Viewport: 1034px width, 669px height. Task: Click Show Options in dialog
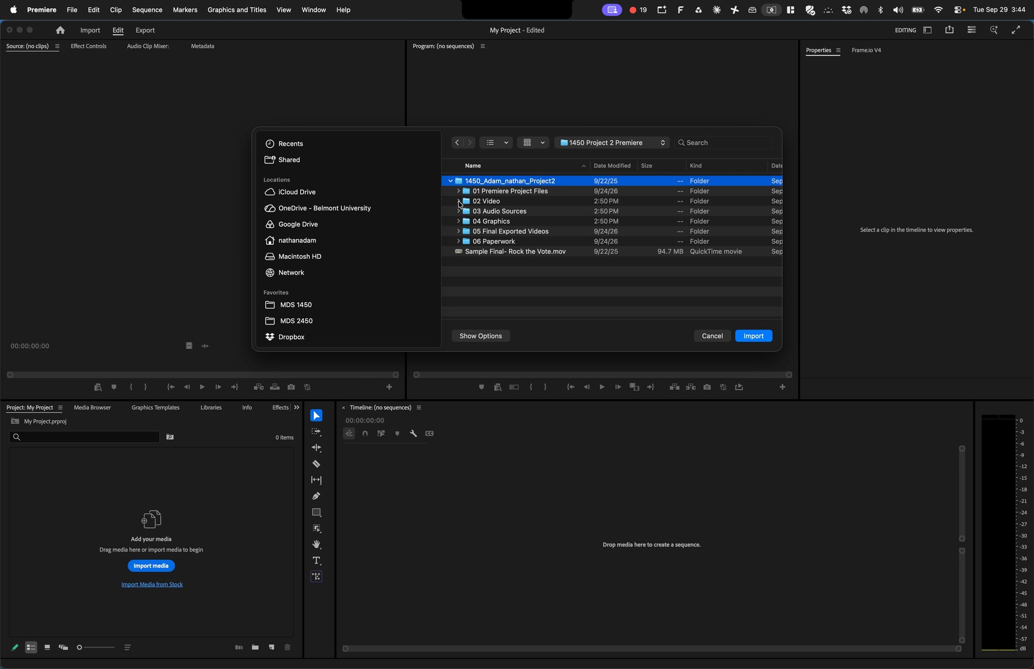pyautogui.click(x=480, y=336)
